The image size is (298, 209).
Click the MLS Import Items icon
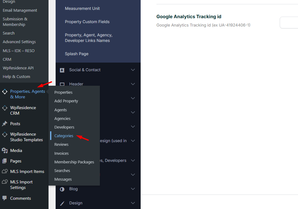(5, 171)
